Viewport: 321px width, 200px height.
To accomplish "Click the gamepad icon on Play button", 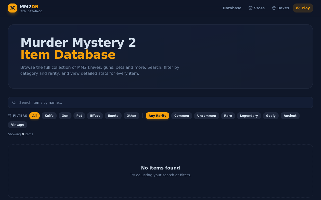I will [x=298, y=8].
